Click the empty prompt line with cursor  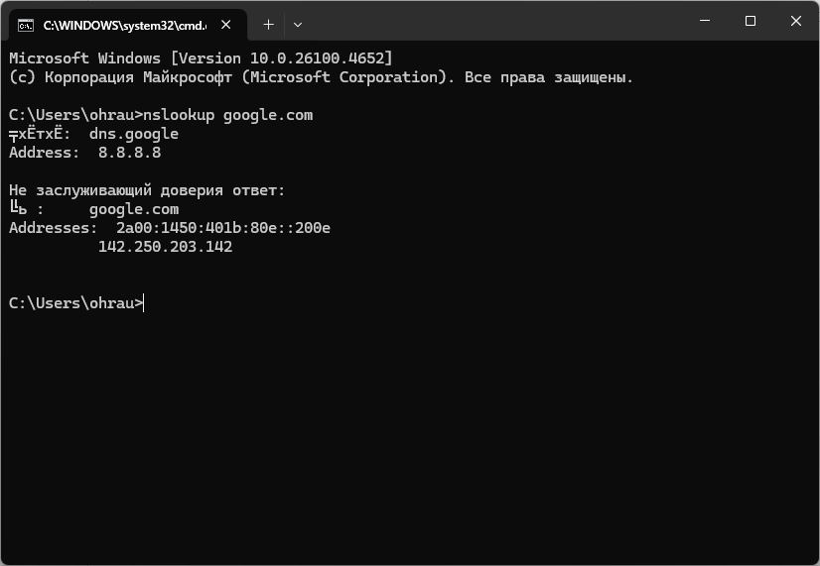pos(145,303)
